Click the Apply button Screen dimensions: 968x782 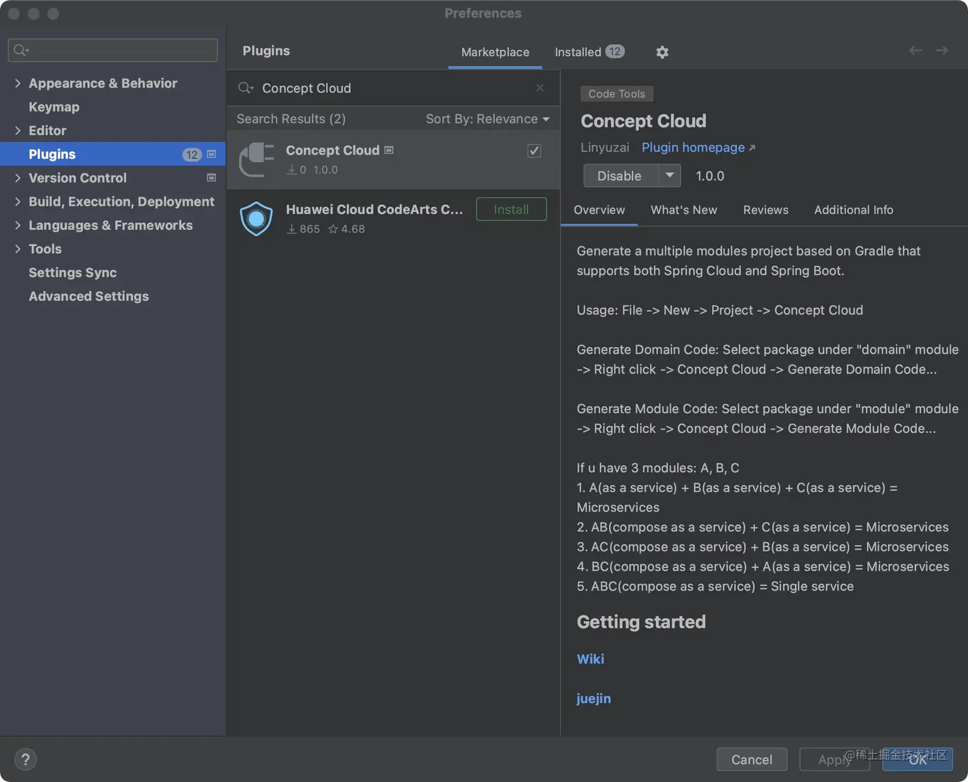(834, 760)
